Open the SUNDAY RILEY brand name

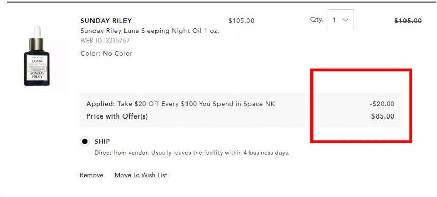(x=106, y=21)
